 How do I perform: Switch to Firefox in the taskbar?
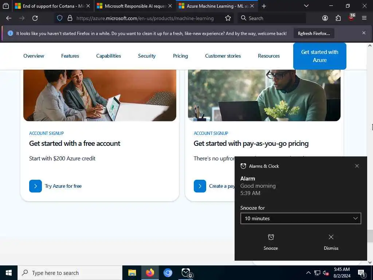[150, 273]
